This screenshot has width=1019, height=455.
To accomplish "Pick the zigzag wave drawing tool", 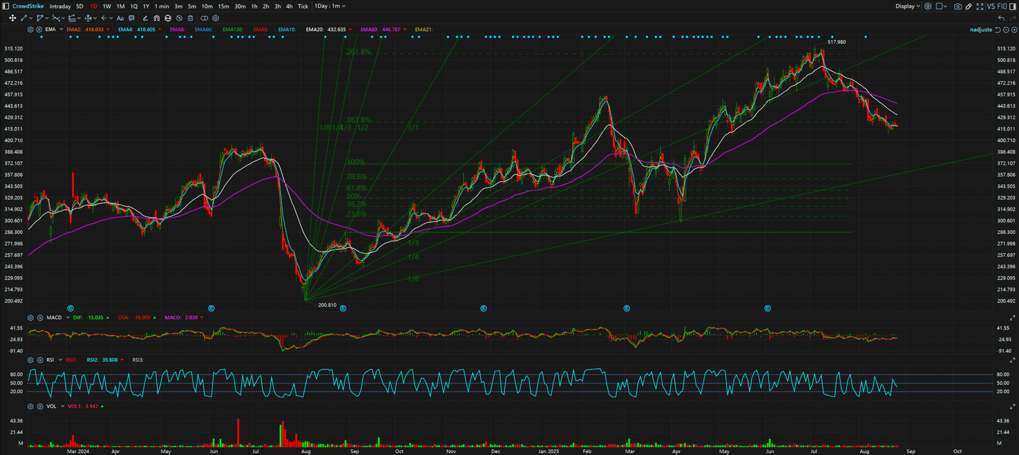I will pos(55,18).
